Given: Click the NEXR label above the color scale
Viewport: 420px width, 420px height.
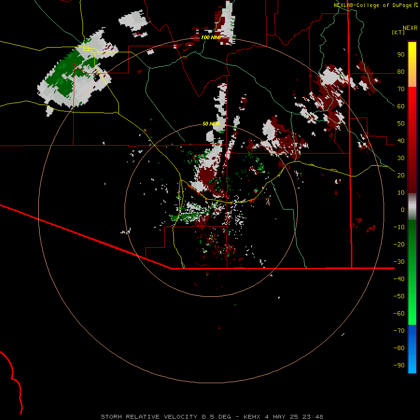Looking at the screenshot, I should pos(410,28).
